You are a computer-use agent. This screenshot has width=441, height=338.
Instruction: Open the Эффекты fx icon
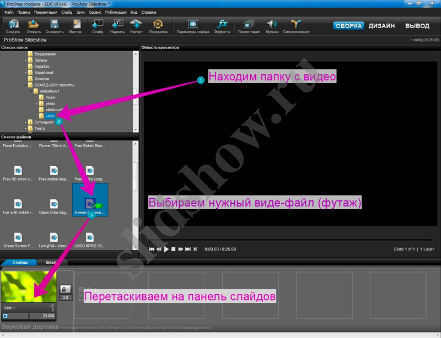click(222, 26)
